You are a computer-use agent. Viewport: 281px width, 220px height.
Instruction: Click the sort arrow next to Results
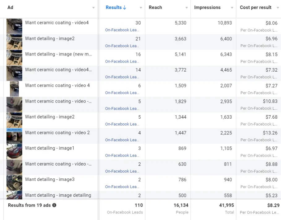(125, 7)
